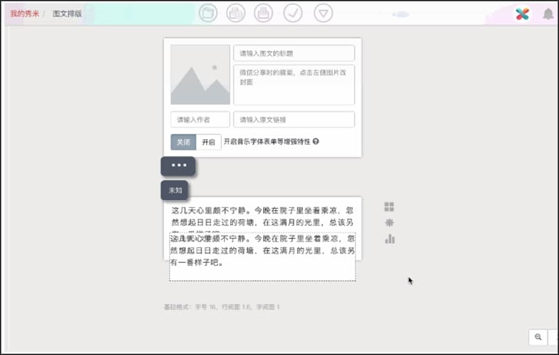Screen dimensions: 559x355
Task: Click the copy documents toolbar icon
Action: (x=236, y=13)
